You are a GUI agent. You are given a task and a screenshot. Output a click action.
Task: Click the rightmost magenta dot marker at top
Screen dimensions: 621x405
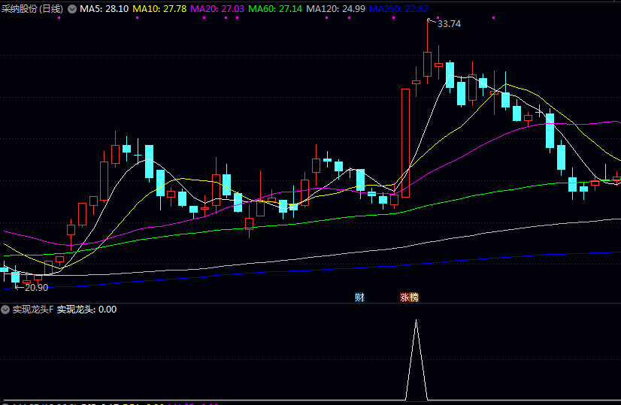point(493,17)
